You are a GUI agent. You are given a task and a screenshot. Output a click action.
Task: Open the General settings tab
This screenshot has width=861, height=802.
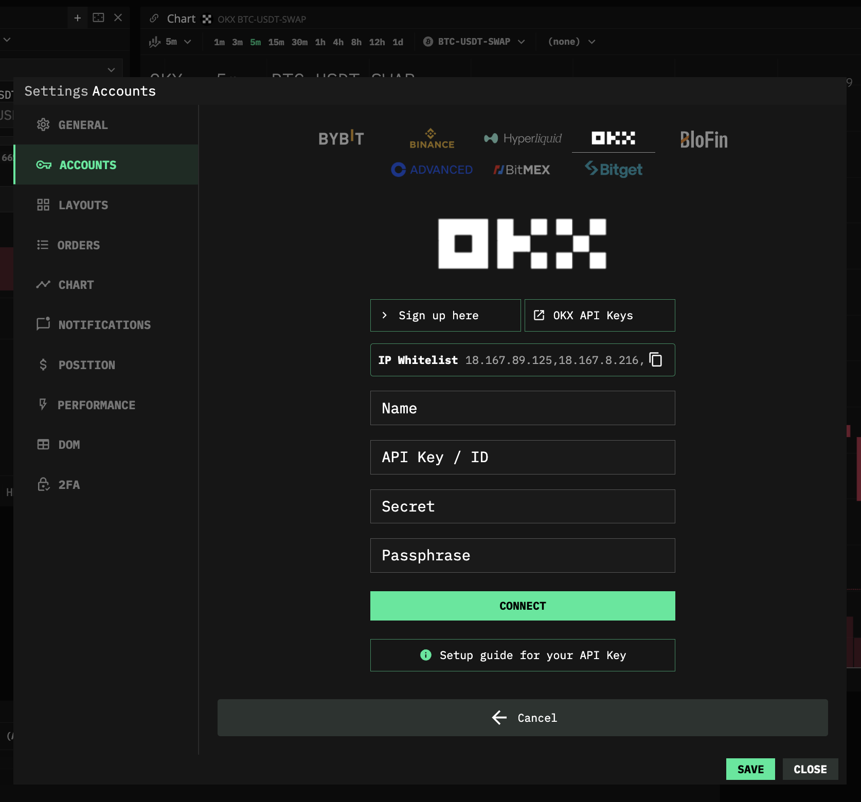tap(83, 125)
